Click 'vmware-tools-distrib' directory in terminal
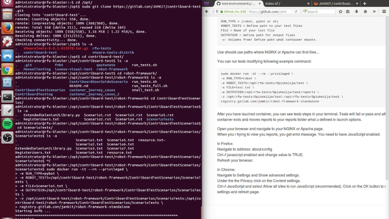389x219 pixels. coord(113,52)
